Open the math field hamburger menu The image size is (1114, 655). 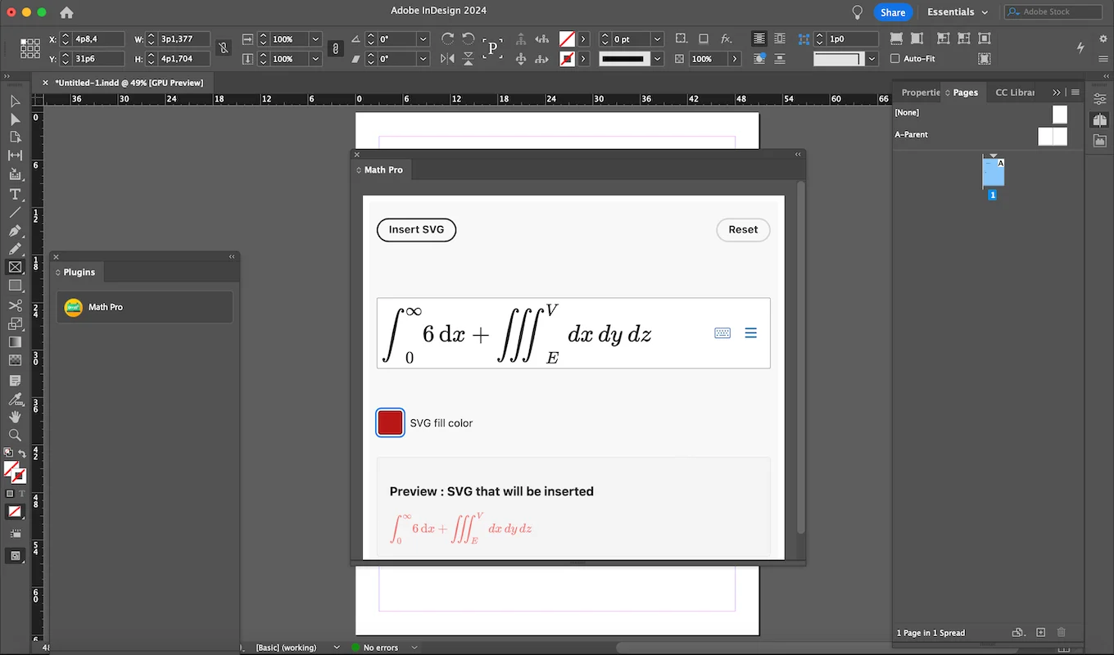(750, 333)
